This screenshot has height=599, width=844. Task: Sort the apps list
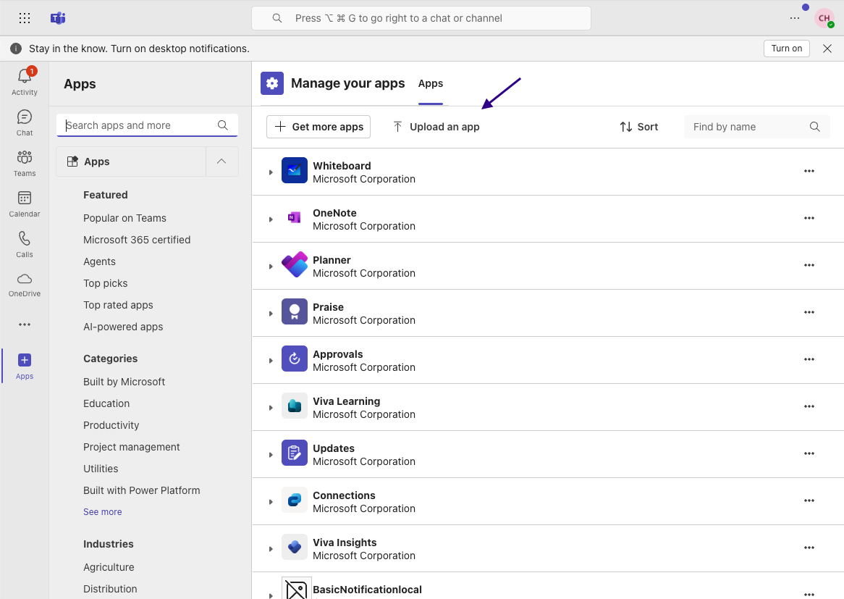(x=639, y=127)
